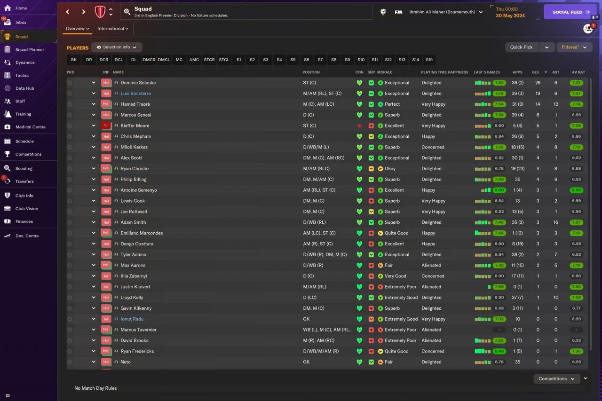602x401 pixels.
Task: Toggle pick circle for Chris Mepham
Action: click(x=70, y=136)
